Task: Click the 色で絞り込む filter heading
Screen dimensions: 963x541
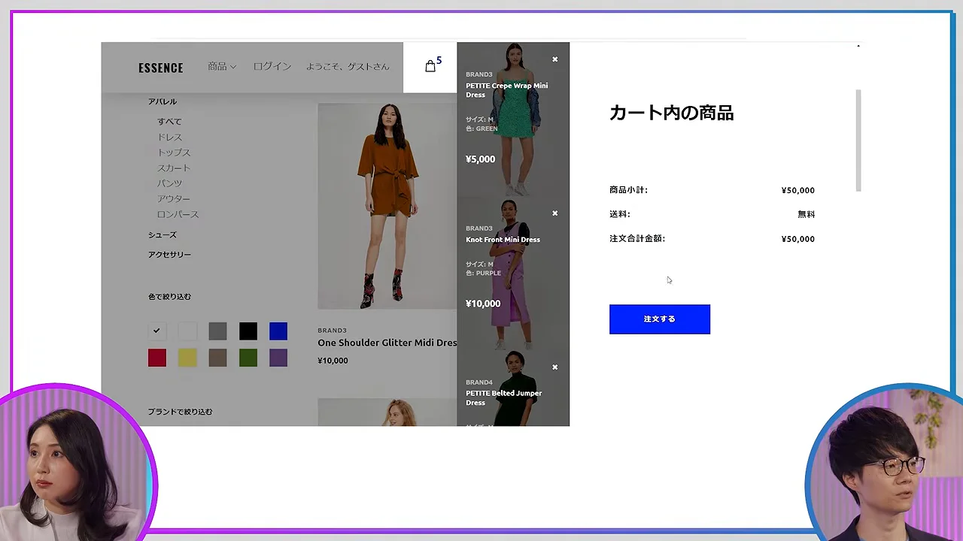Action: coord(169,297)
